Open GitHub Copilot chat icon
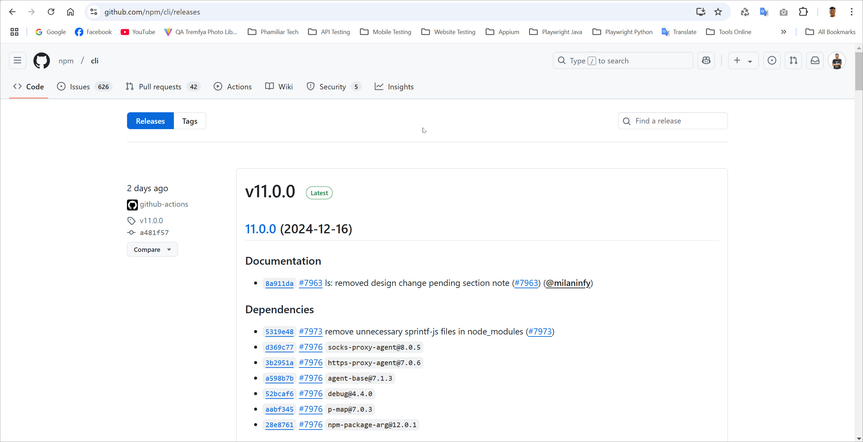 coord(706,61)
